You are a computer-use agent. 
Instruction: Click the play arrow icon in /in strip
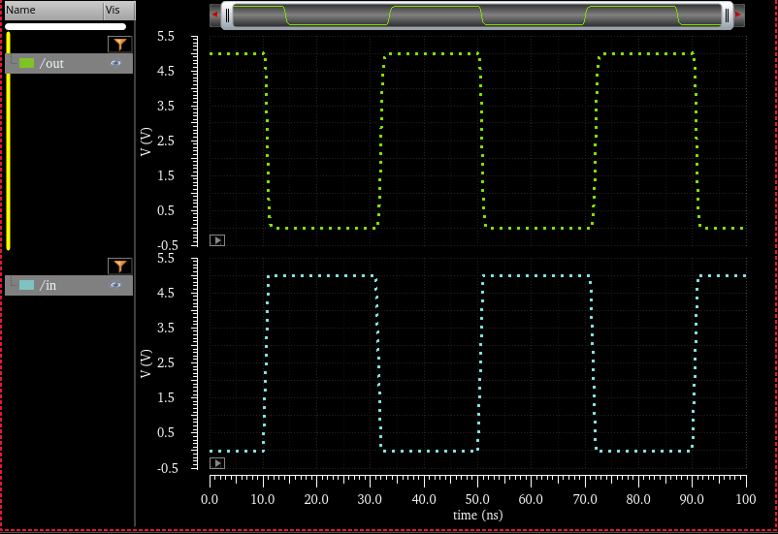pos(217,463)
